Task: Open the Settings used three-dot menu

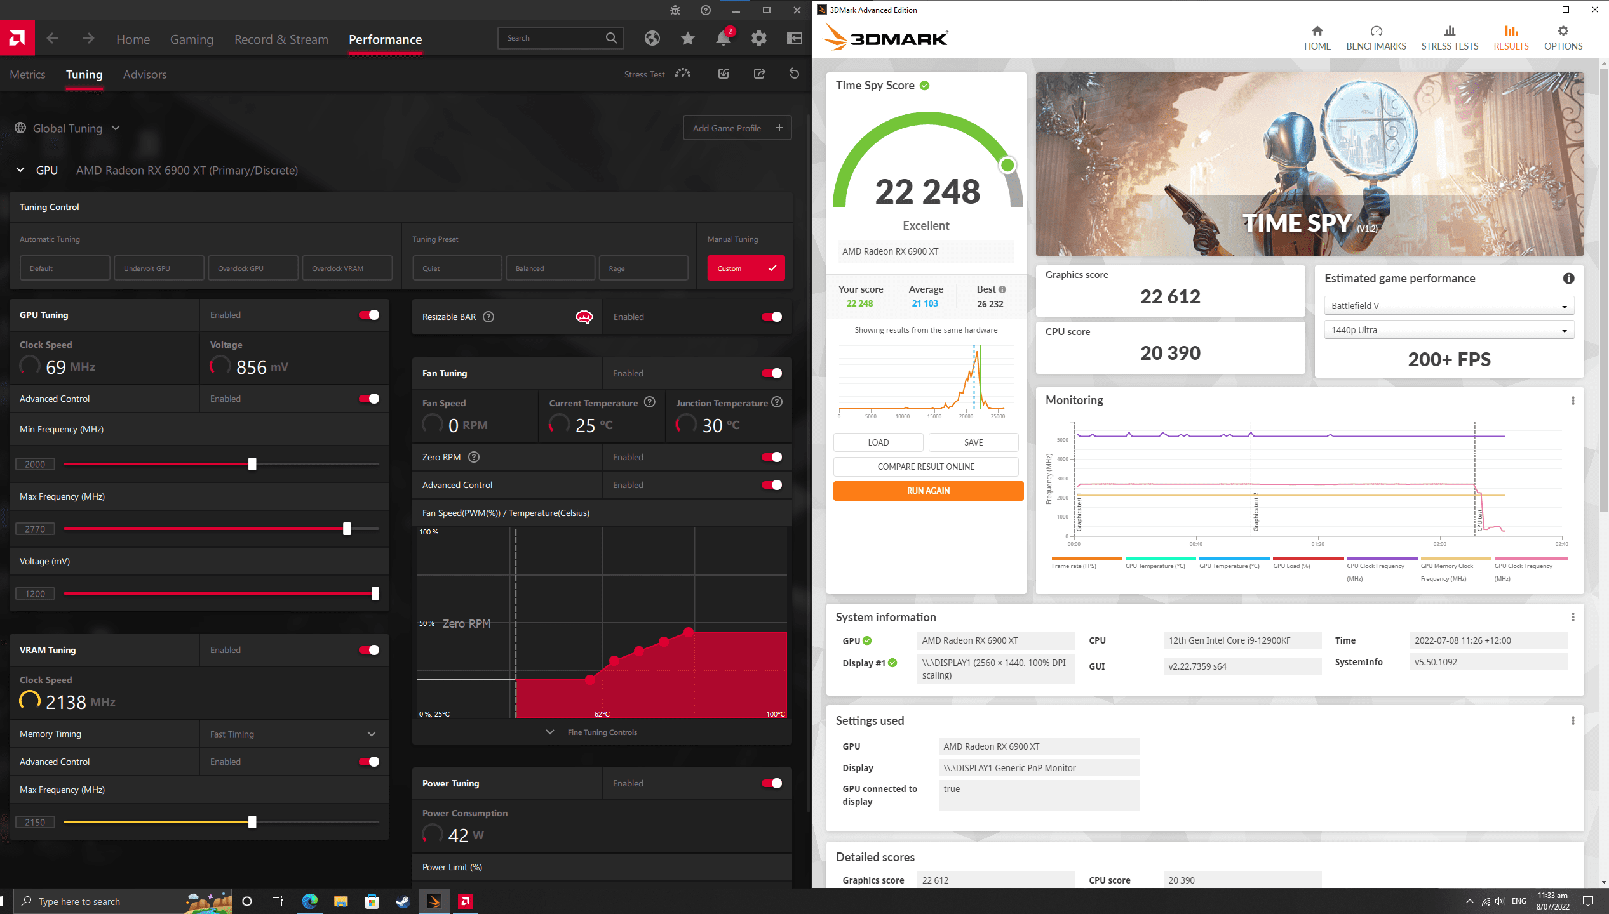Action: coord(1573,720)
